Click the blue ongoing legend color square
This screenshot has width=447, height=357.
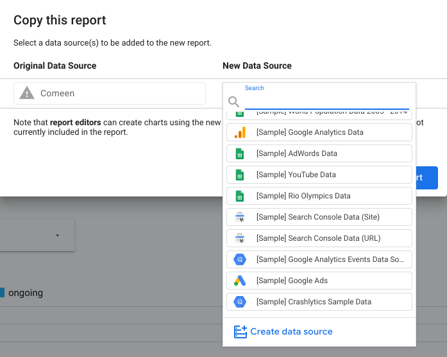click(x=2, y=293)
